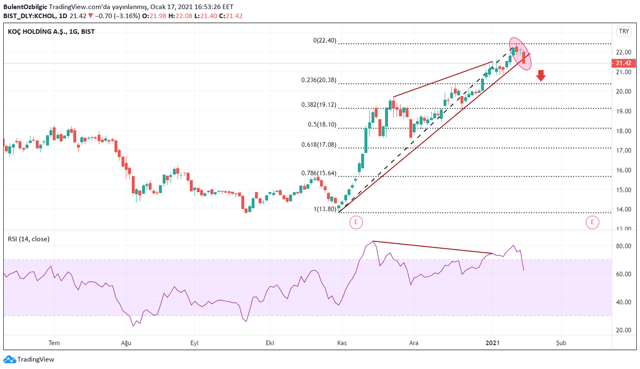The width and height of the screenshot is (640, 369).
Task: Click the current price label 21.42 on axis
Action: click(x=623, y=63)
